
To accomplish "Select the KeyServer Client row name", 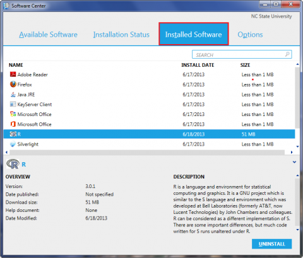I will pos(35,104).
